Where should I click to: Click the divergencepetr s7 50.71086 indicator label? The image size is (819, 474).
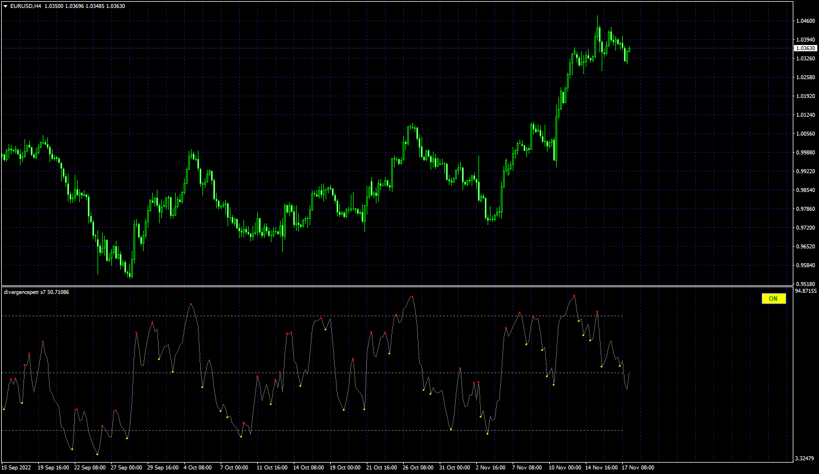(37, 292)
